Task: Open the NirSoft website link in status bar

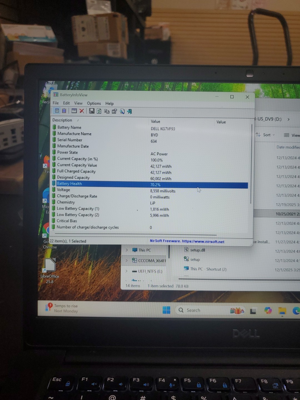Action: click(187, 241)
